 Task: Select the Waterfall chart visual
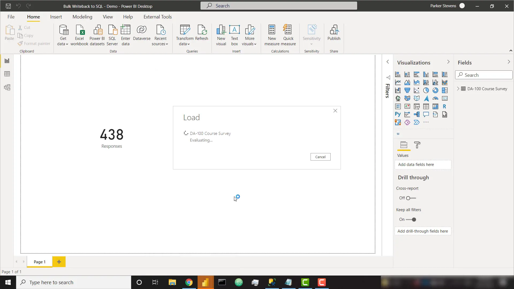(398, 90)
